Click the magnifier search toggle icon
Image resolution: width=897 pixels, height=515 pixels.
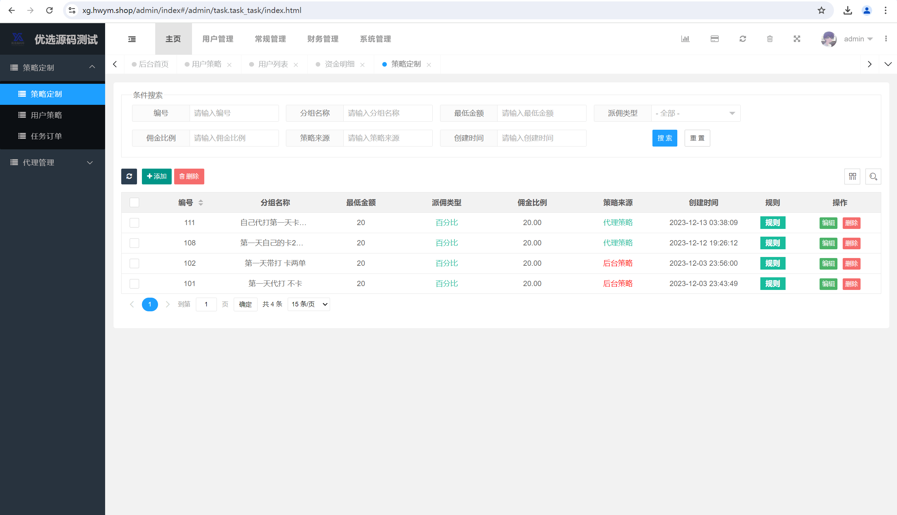[873, 176]
